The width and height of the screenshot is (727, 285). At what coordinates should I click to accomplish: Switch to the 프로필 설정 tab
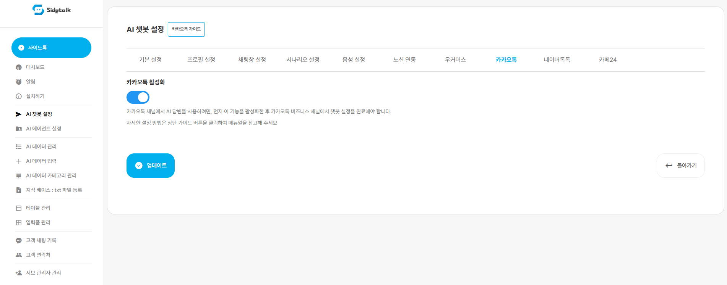coord(201,60)
